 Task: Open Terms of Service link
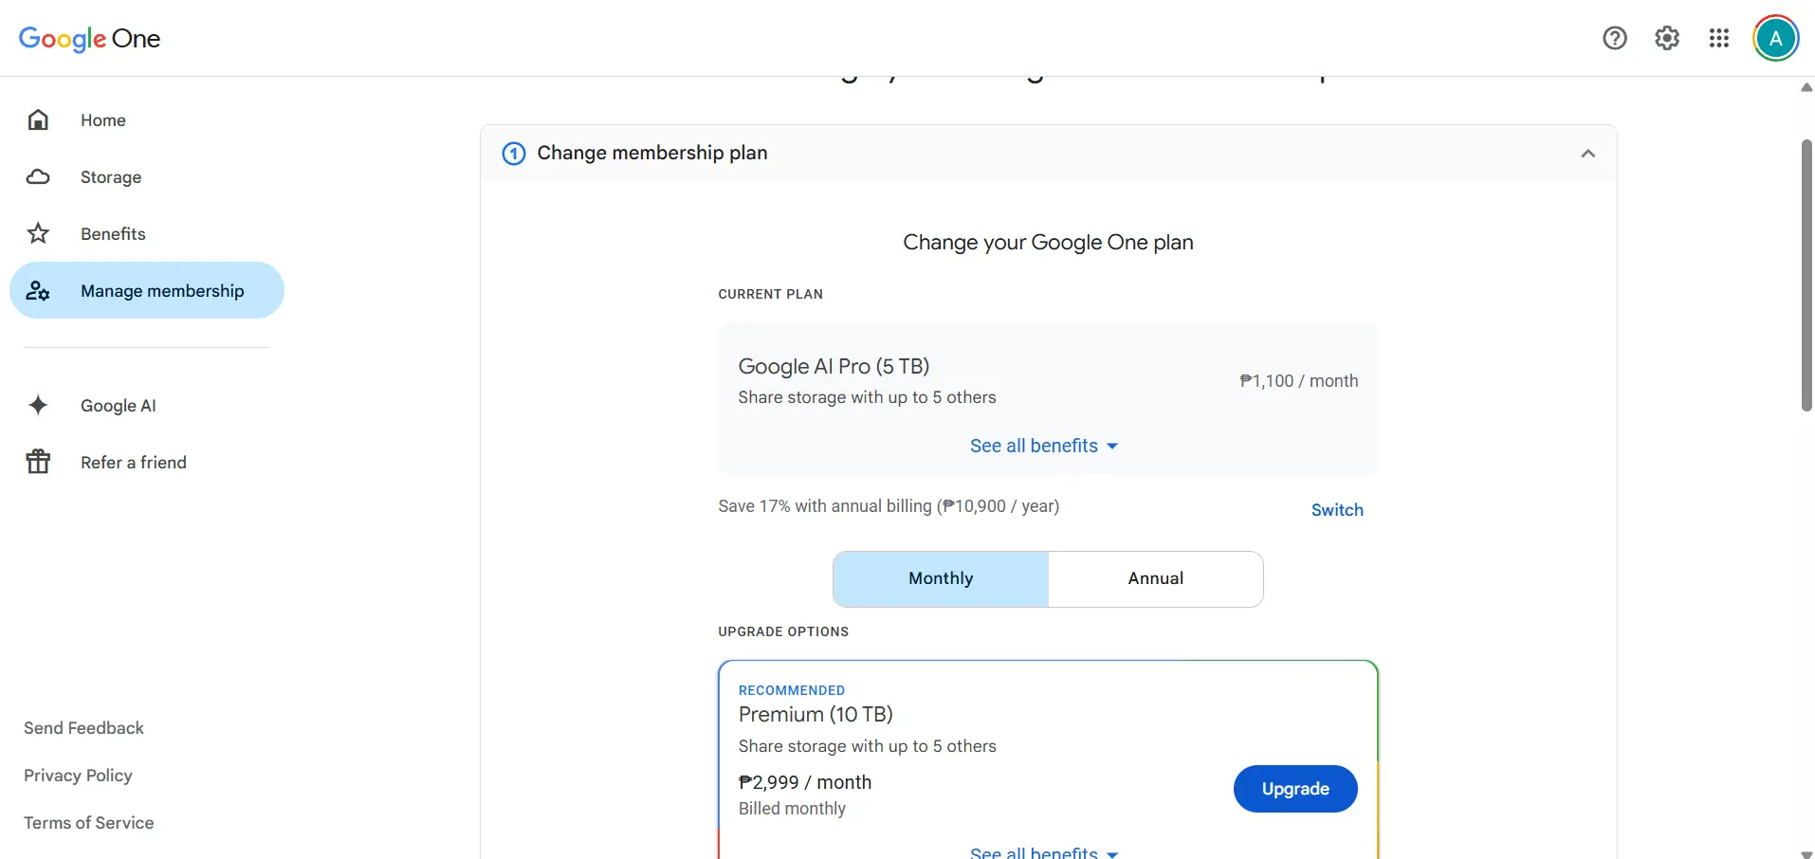pyautogui.click(x=88, y=822)
